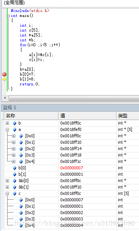Click variable icon of c's [0x3] row
This screenshot has height=231, width=139.
pos(21,219)
